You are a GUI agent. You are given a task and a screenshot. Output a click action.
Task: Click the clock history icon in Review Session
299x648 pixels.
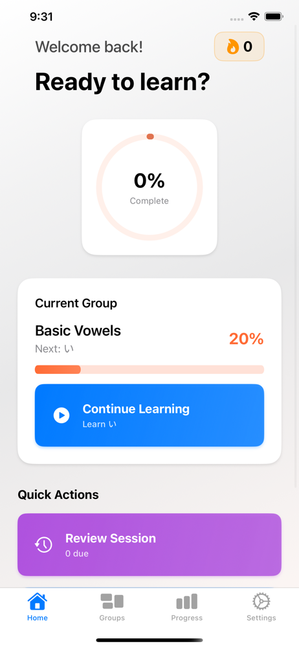(43, 545)
